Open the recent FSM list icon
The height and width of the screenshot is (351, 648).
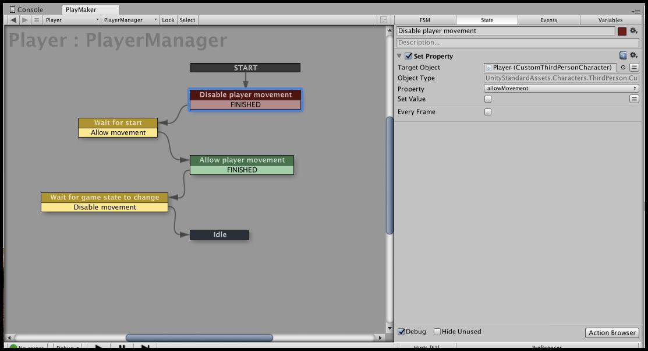(x=36, y=20)
